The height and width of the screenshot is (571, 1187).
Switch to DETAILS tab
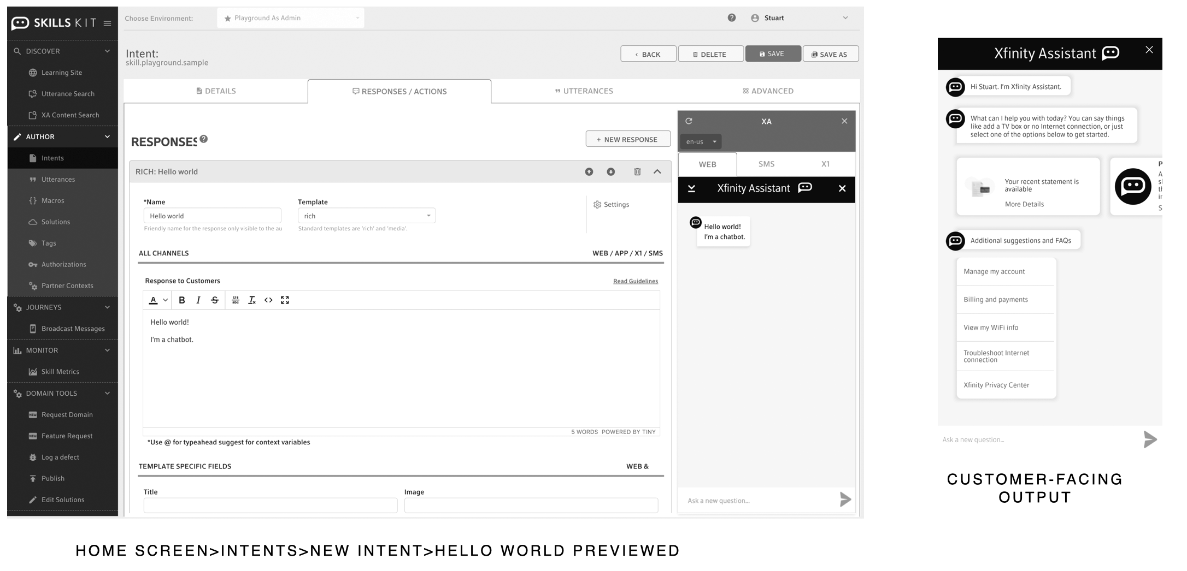(x=216, y=91)
